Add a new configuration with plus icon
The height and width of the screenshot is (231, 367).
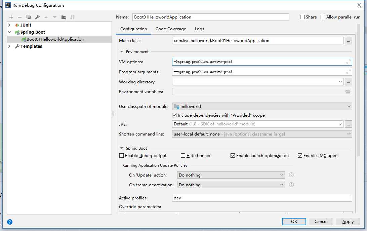click(x=11, y=17)
